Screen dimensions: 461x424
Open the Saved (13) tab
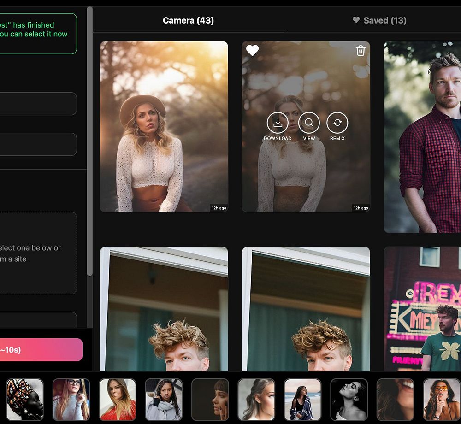click(379, 20)
